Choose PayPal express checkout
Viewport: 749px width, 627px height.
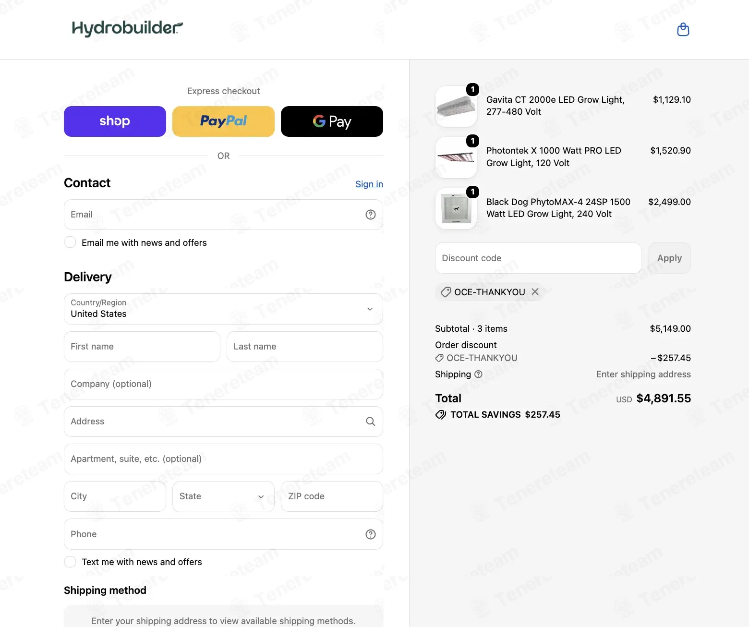(x=223, y=121)
